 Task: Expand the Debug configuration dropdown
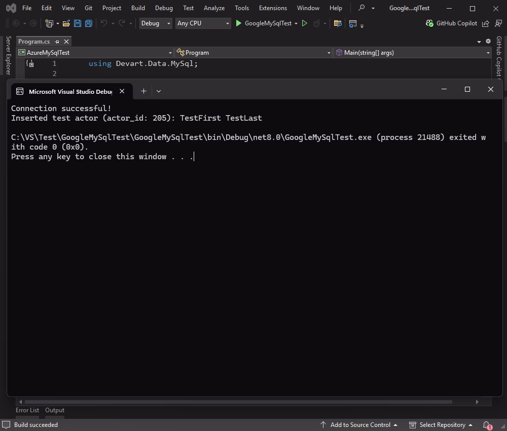pyautogui.click(x=156, y=23)
